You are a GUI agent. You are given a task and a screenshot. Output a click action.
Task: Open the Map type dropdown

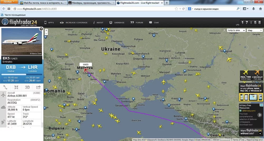click(255, 30)
